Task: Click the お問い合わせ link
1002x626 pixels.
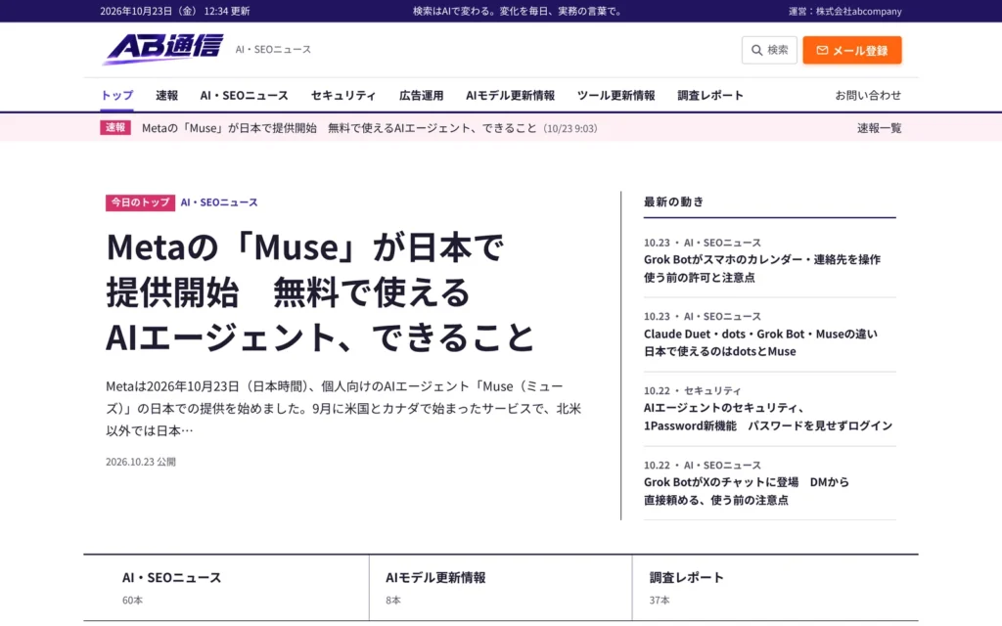Action: click(x=868, y=95)
